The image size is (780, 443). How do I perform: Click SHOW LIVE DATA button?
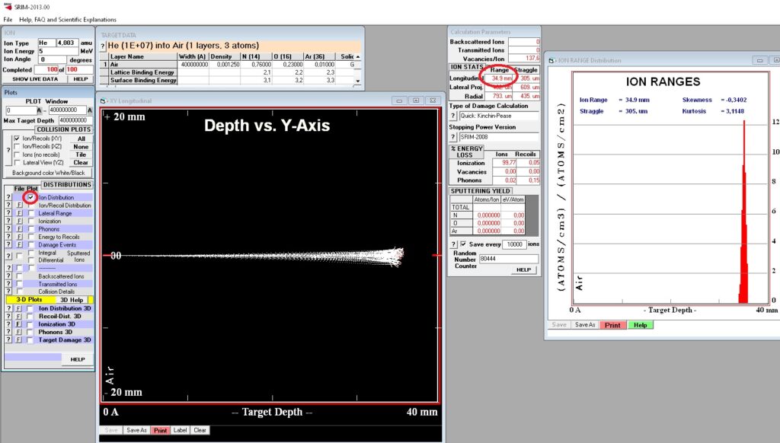coord(35,79)
